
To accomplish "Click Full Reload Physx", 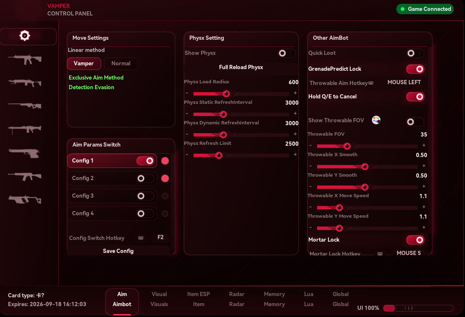I will click(241, 67).
